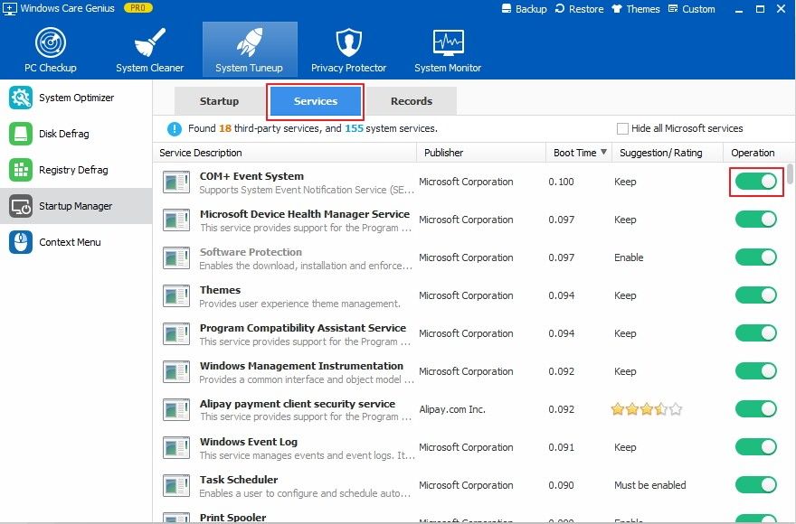Viewport: 796px width, 524px height.
Task: Open the Disk Defrag section
Action: tap(76, 134)
